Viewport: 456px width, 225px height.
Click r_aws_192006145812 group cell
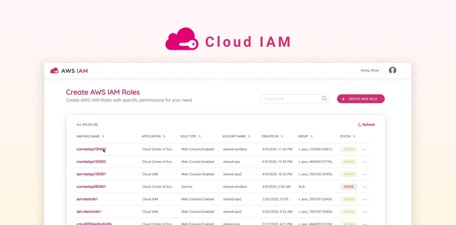tap(317, 149)
